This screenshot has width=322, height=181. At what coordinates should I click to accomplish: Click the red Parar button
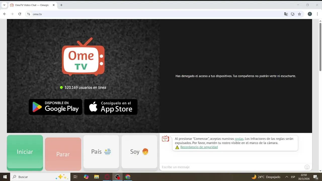63,154
